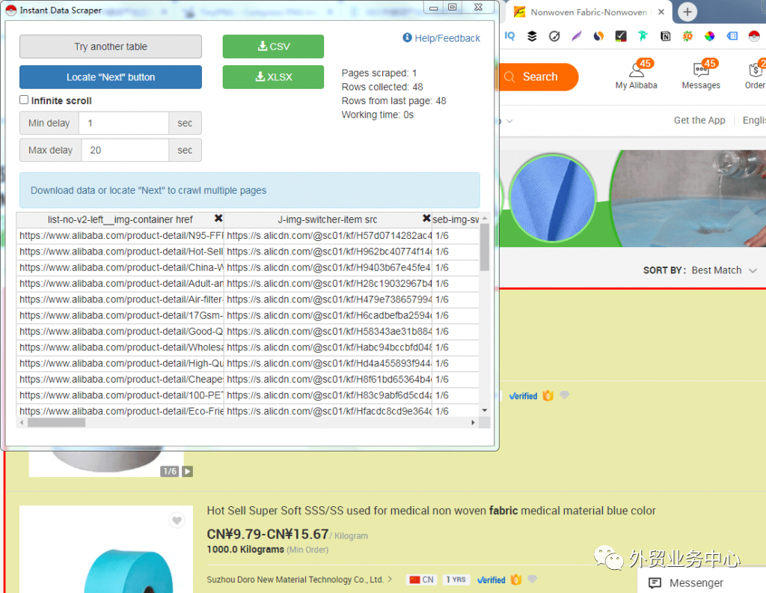Open a new browser tab

(x=687, y=12)
